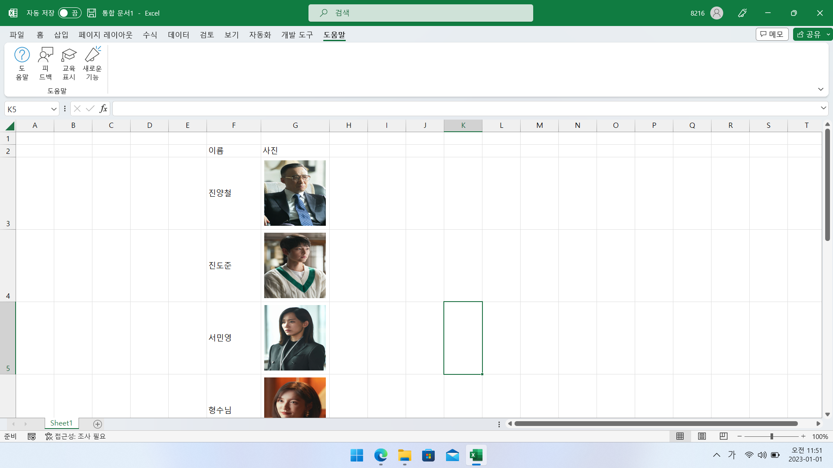This screenshot has width=833, height=468.
Task: Expand the formula bar chevron
Action: tap(823, 108)
